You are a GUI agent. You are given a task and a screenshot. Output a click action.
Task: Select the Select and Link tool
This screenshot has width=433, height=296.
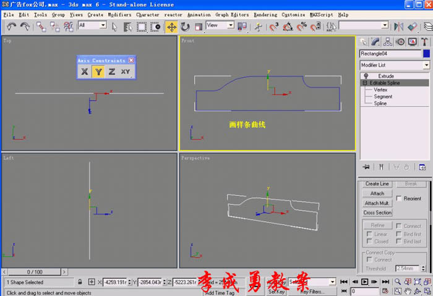(41, 27)
